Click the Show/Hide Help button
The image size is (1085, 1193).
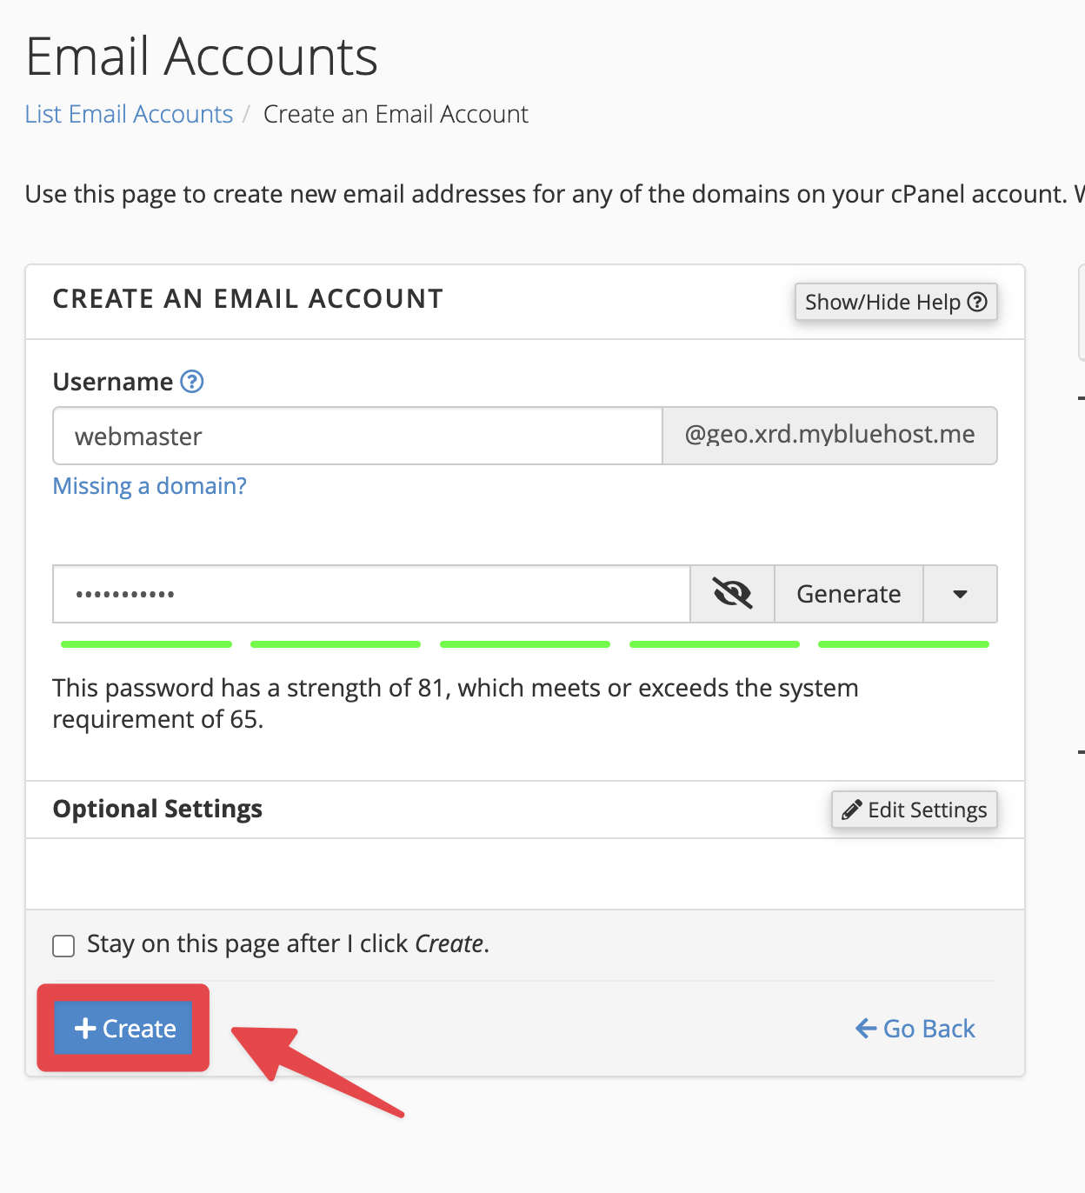pos(895,302)
